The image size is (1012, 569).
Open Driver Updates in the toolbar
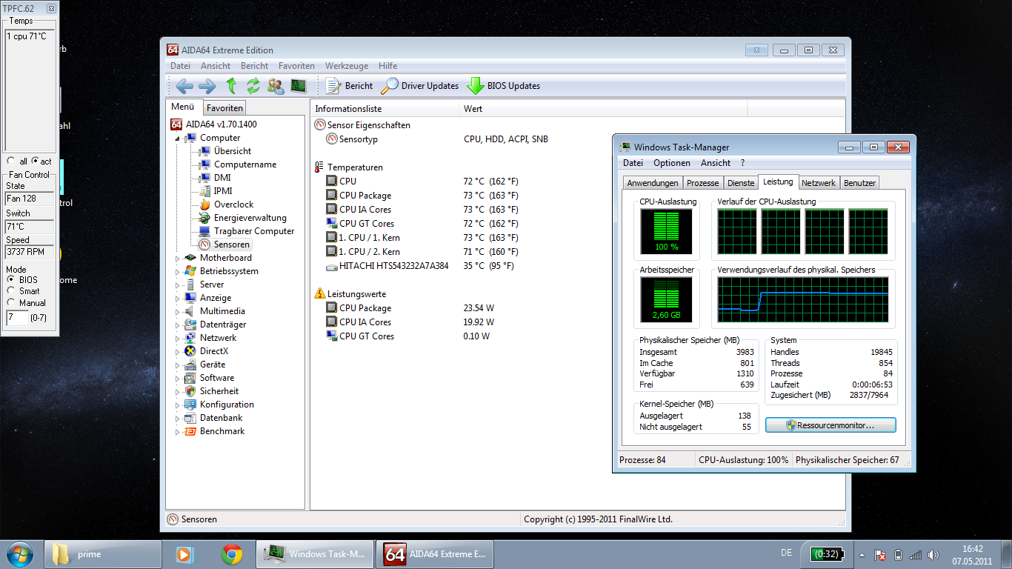(x=420, y=86)
